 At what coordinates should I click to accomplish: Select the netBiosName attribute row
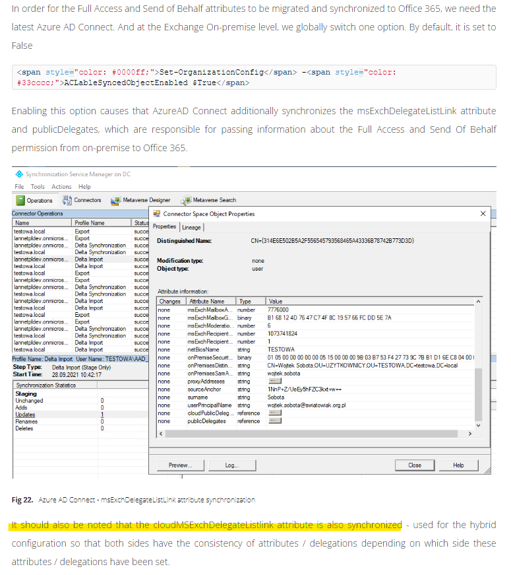pos(316,350)
